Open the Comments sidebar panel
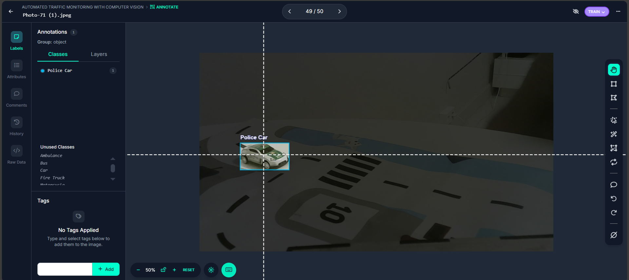Screen dimensions: 629x280 (16, 98)
